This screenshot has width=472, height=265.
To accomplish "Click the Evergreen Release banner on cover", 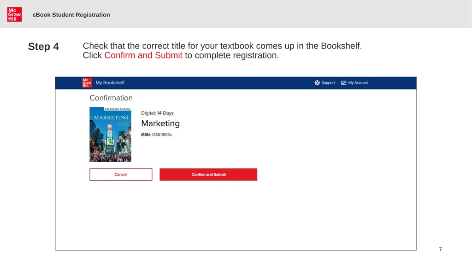I will point(118,109).
